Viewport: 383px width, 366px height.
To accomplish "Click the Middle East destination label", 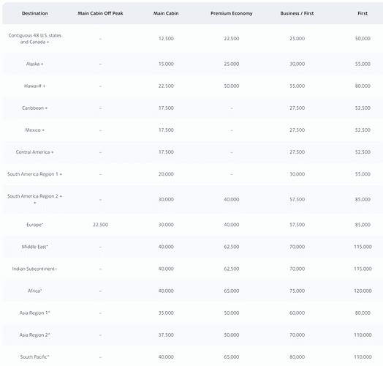I will (x=34, y=247).
